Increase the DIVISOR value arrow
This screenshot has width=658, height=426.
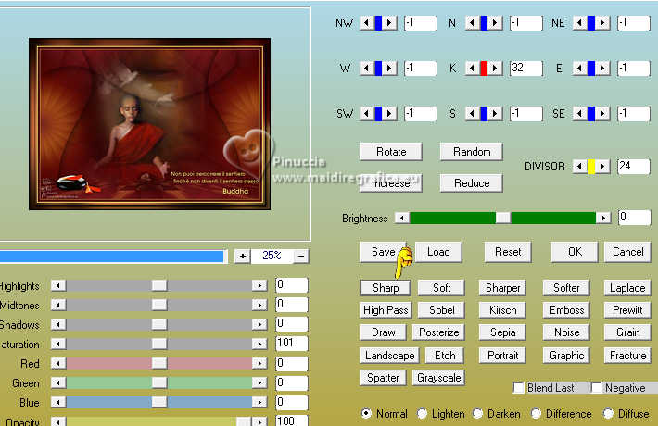(x=603, y=167)
